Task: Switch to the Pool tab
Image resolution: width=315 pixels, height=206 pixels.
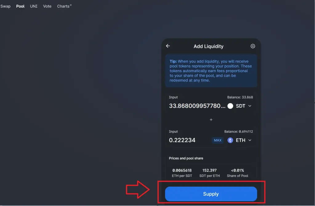Action: click(x=20, y=6)
